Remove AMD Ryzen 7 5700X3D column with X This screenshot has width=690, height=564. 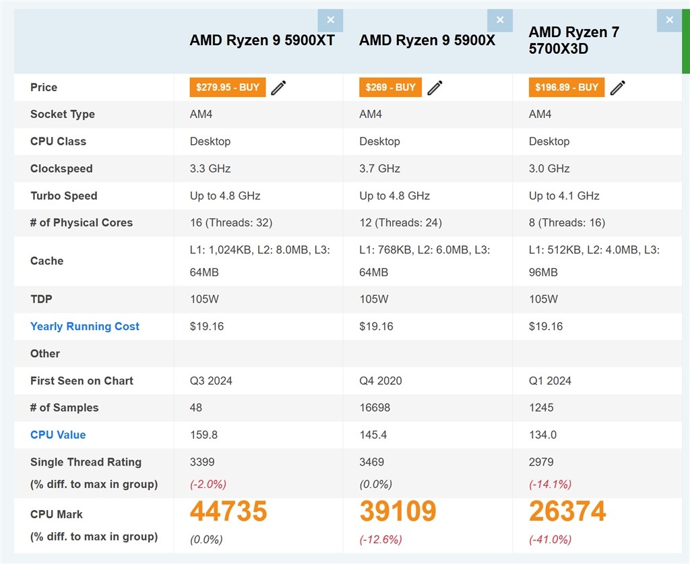click(x=669, y=20)
